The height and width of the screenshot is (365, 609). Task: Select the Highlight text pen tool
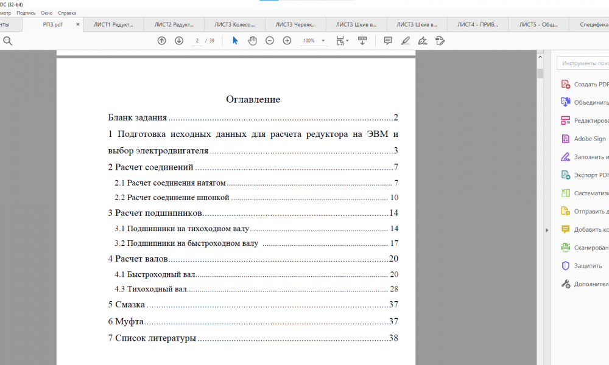(406, 41)
